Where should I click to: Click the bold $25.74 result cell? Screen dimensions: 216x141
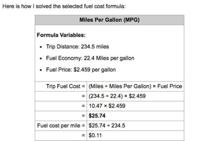(x=96, y=116)
